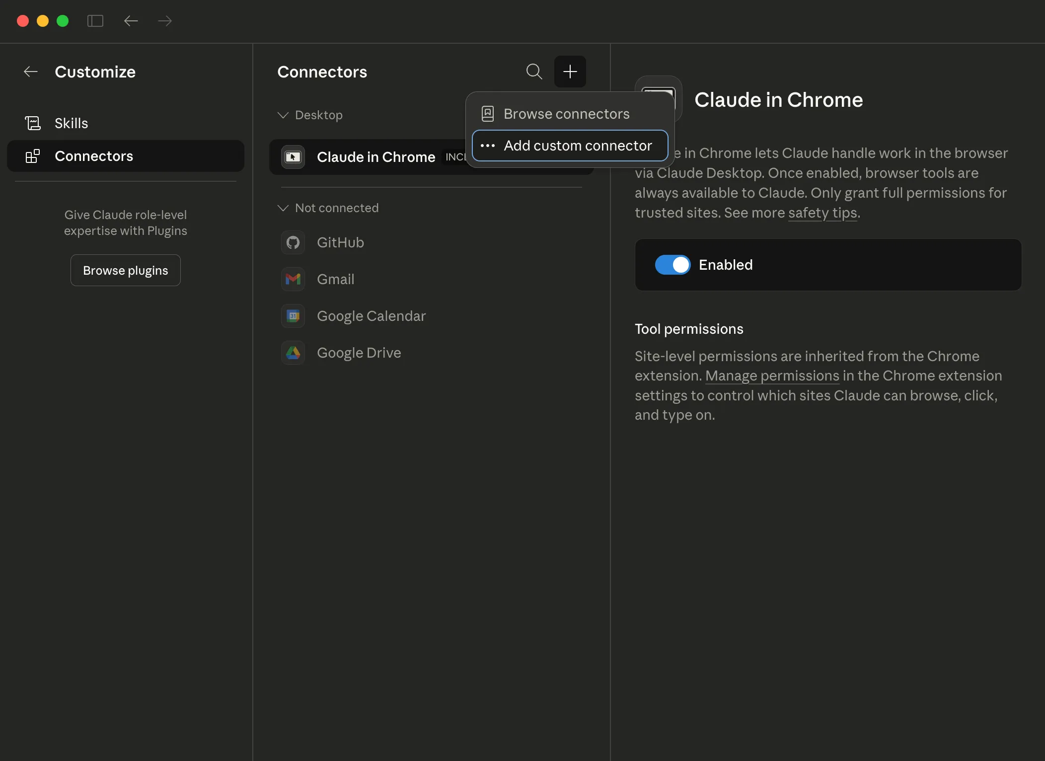Select the GitHub connector icon
This screenshot has height=761, width=1045.
293,242
